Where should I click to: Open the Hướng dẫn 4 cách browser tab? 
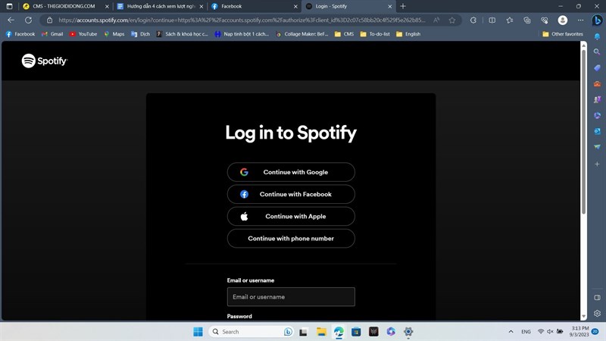[161, 6]
